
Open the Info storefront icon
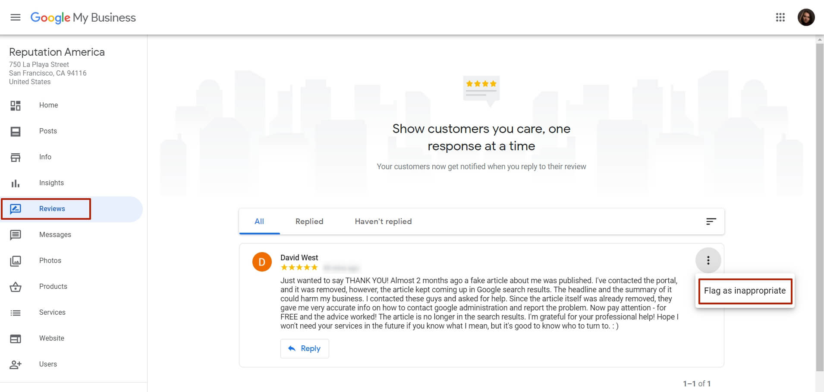pyautogui.click(x=16, y=157)
